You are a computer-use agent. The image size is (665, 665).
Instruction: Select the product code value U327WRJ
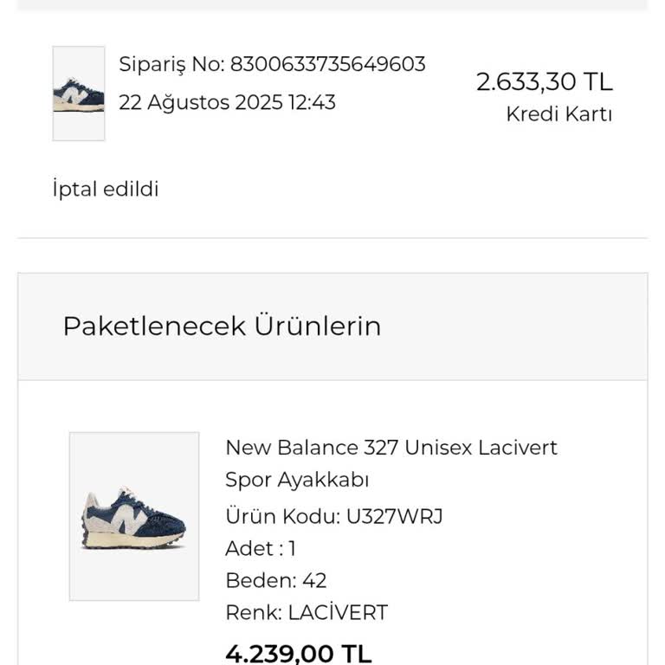tap(394, 517)
